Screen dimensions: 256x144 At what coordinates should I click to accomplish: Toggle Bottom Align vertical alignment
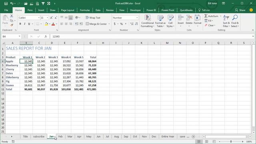click(70, 18)
